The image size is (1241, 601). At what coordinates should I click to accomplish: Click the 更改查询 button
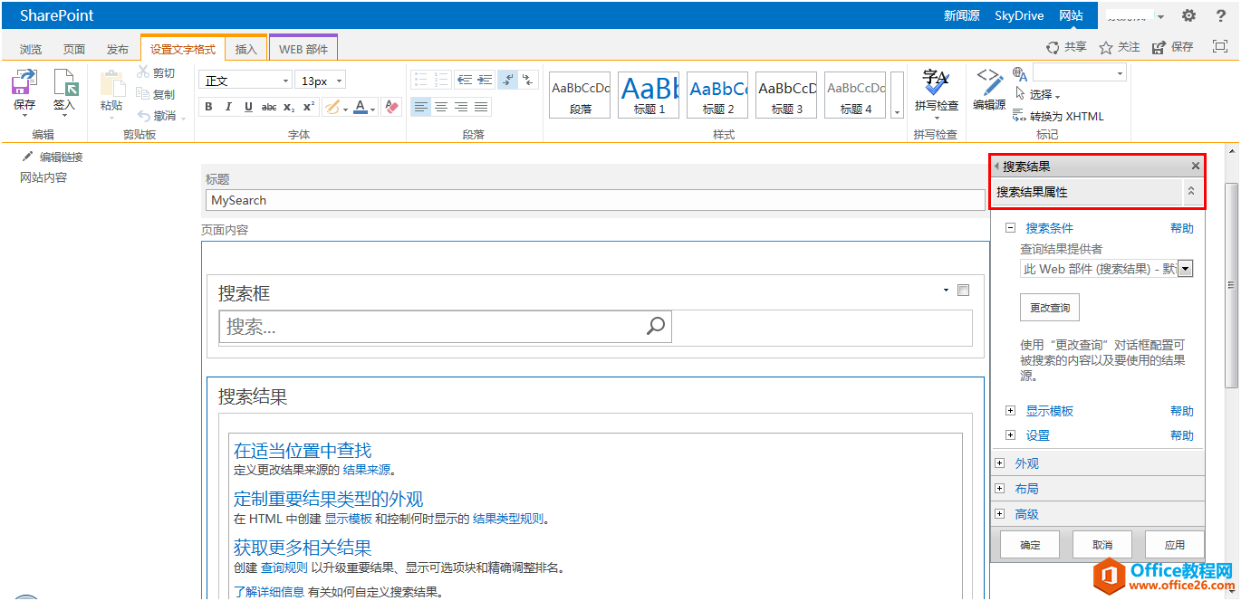coord(1050,308)
